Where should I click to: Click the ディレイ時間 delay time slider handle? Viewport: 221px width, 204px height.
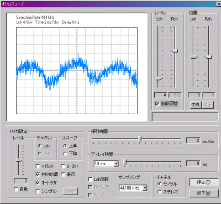pyautogui.click(x=125, y=162)
